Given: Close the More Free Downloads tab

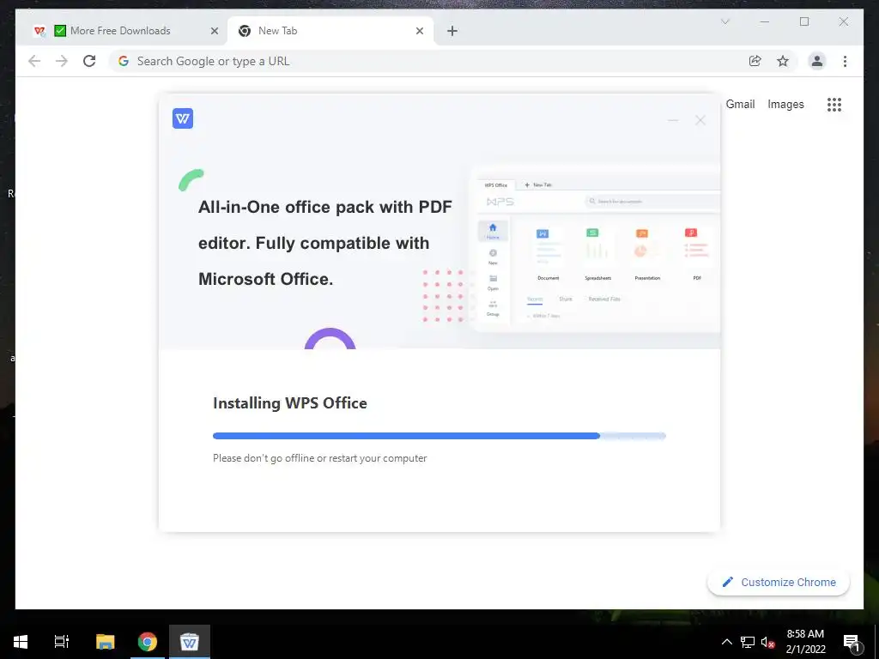Looking at the screenshot, I should pyautogui.click(x=214, y=32).
